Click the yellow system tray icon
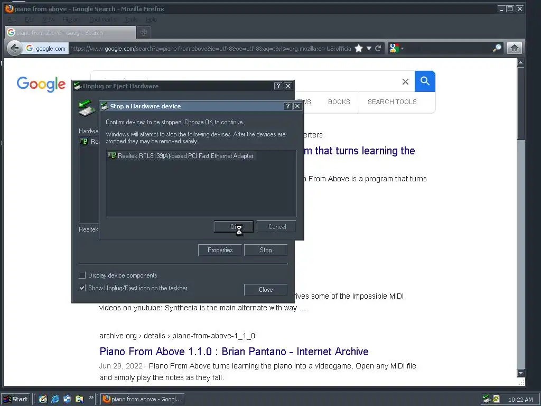The width and height of the screenshot is (541, 406). (496, 399)
